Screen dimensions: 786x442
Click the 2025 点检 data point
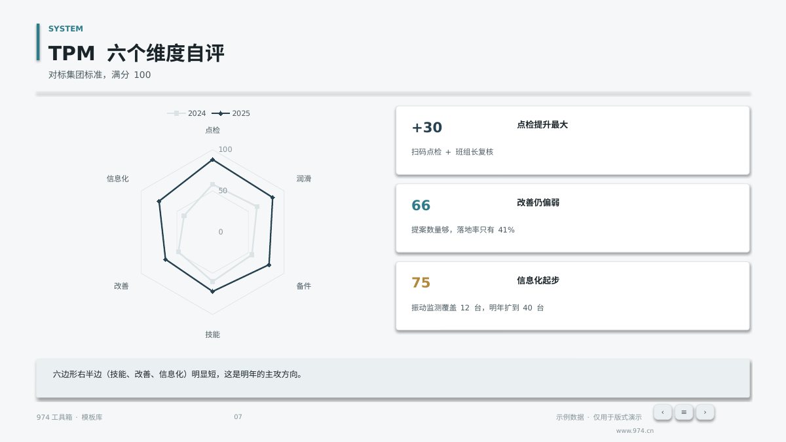tap(212, 160)
